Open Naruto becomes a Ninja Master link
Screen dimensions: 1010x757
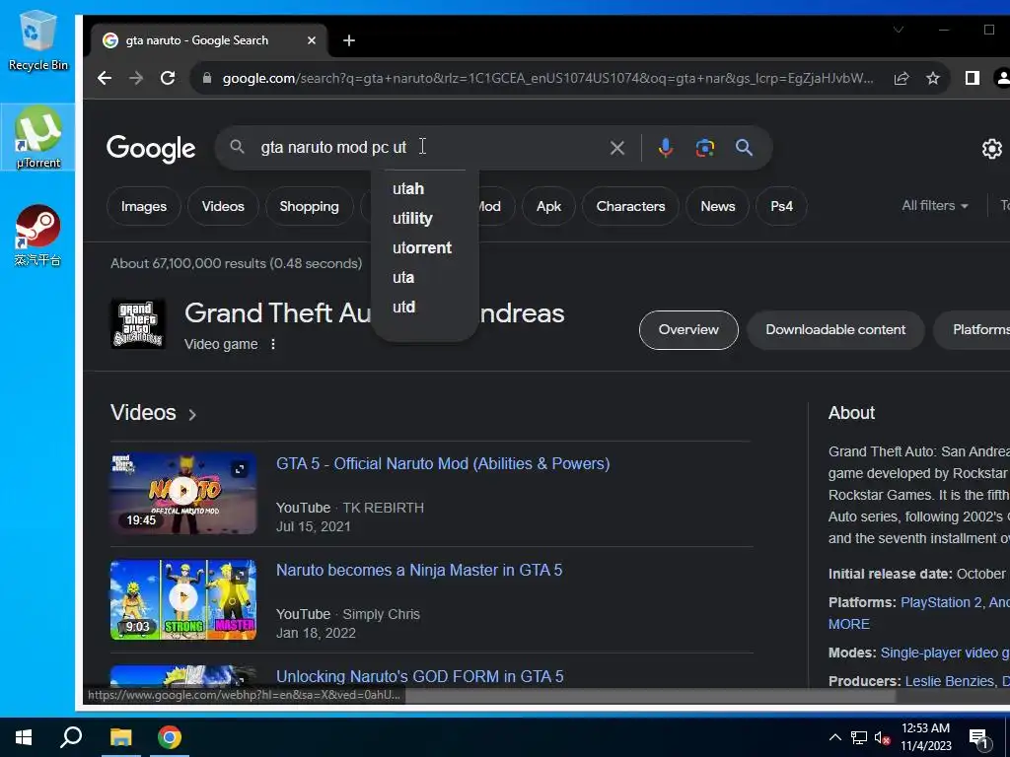(x=419, y=571)
